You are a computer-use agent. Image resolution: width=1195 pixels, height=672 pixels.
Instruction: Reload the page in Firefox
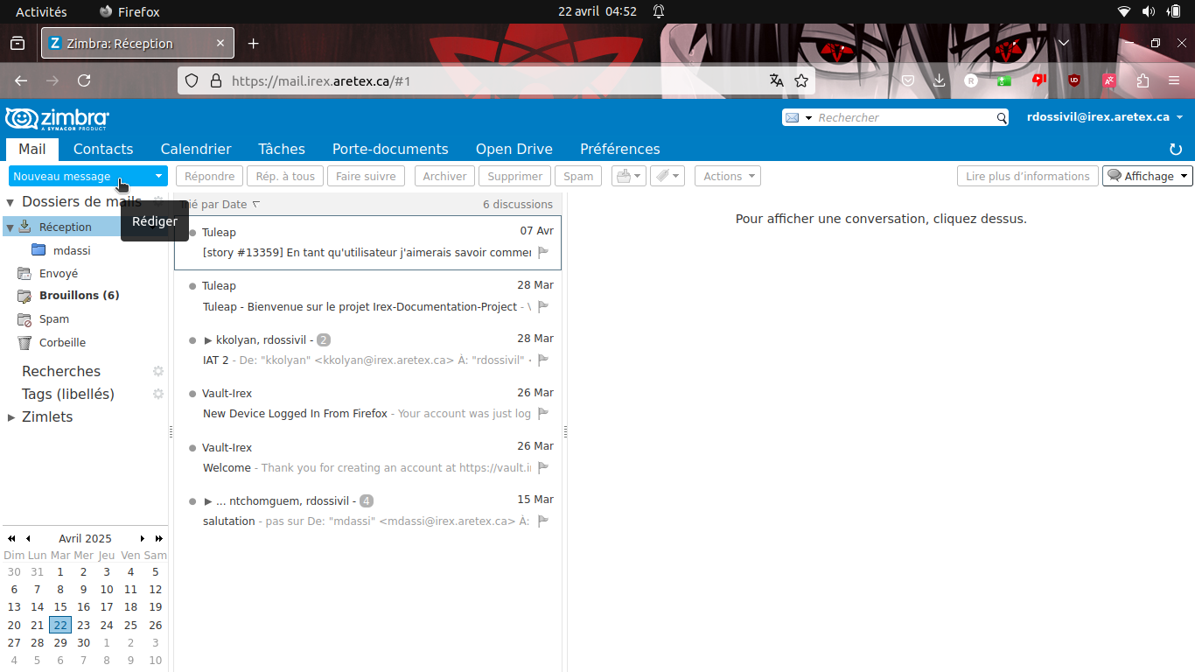[84, 80]
